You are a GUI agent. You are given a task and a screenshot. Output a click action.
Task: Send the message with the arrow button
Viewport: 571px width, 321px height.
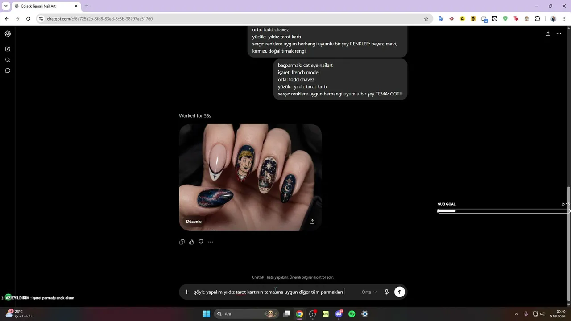point(400,292)
